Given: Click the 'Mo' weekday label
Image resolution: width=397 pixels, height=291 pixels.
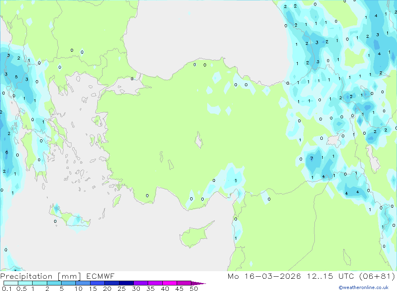Looking at the screenshot, I should point(233,276).
